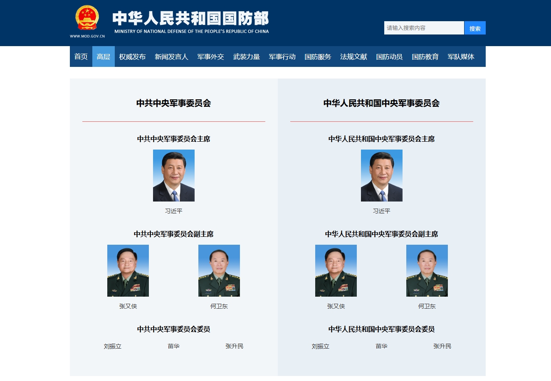Click the 中共中央军事委员会副主席 subheading
Viewport: 551px width, 381px height.
coord(174,234)
